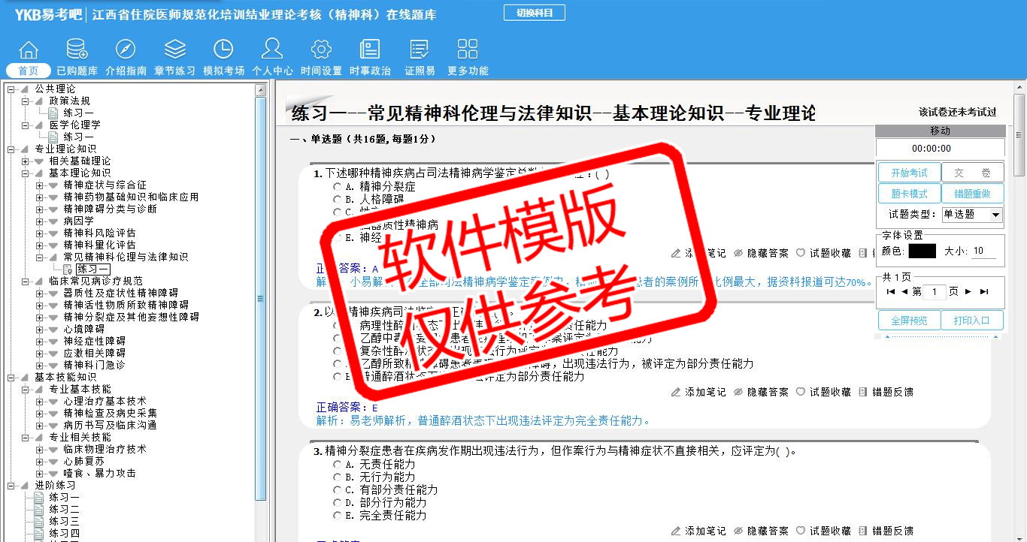Screen dimensions: 1027x542
Task: Open the black font color swatch
Action: coord(922,251)
